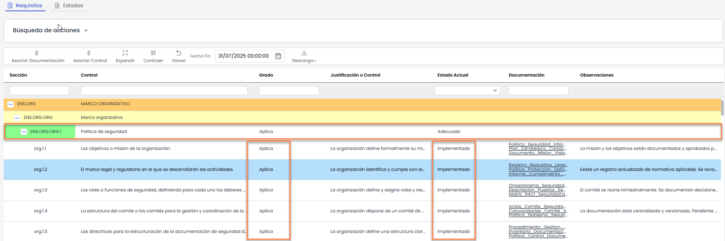Click the vertical scrollbar of the table
725x241 pixels.
coord(722,109)
